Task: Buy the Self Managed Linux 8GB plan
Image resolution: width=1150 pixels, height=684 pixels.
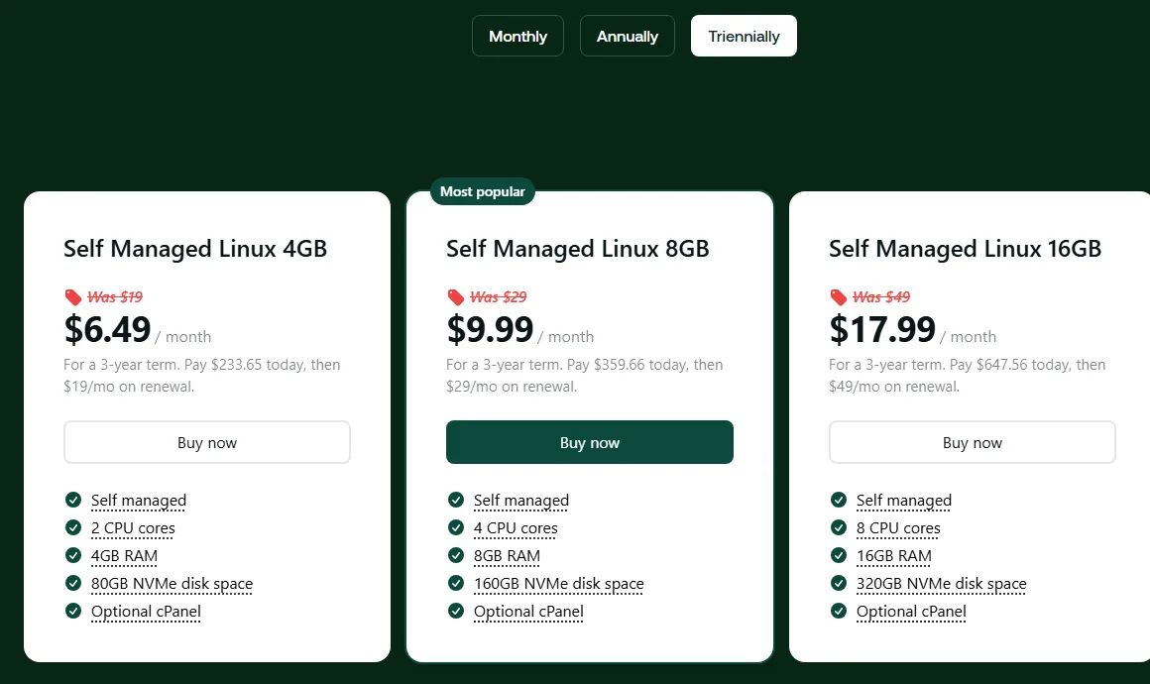Action: [590, 442]
